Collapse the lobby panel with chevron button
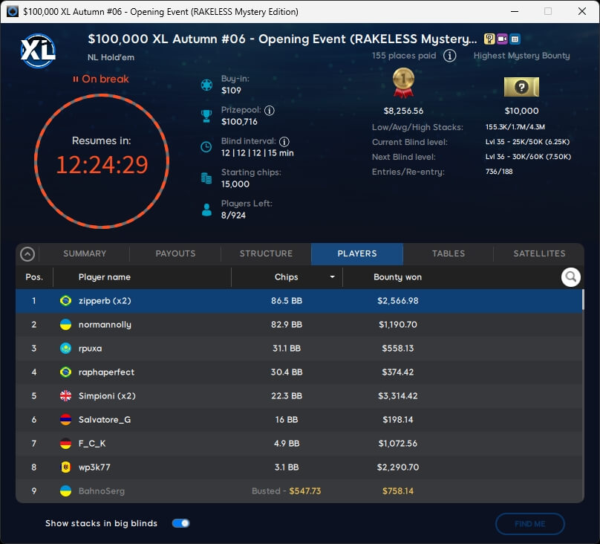Screen dimensions: 600x544 27,254
